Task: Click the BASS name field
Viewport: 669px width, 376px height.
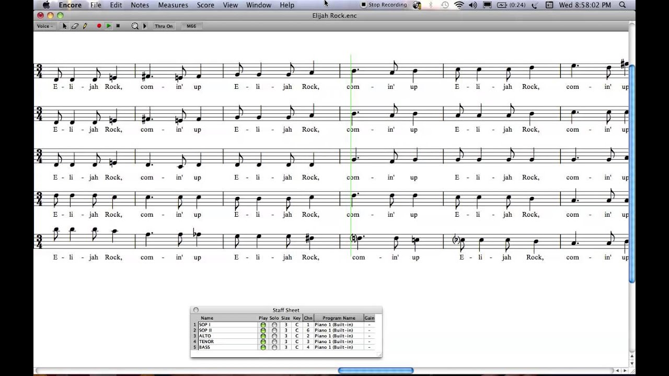Action: 227,347
